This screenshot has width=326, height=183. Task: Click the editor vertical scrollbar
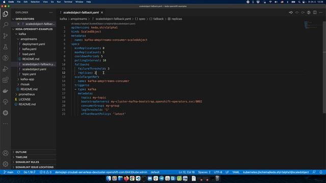(324, 68)
